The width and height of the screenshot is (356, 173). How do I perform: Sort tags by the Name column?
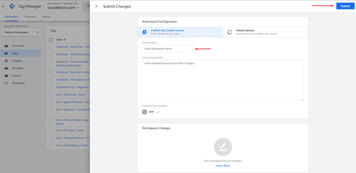(x=61, y=40)
